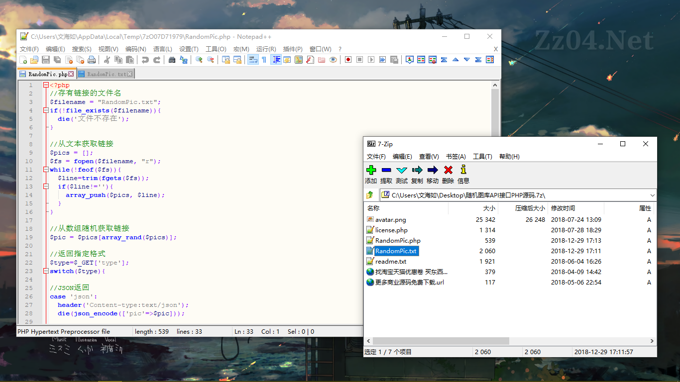Go up one folder in 7-Zip
The height and width of the screenshot is (382, 680).
pos(370,195)
